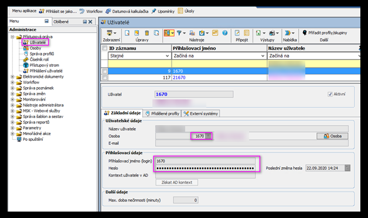This screenshot has height=218, width=368.
Task: Click the funnel filter icon
Action: pyautogui.click(x=179, y=33)
